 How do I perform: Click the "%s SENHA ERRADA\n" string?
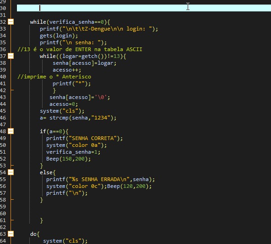coord(99,179)
